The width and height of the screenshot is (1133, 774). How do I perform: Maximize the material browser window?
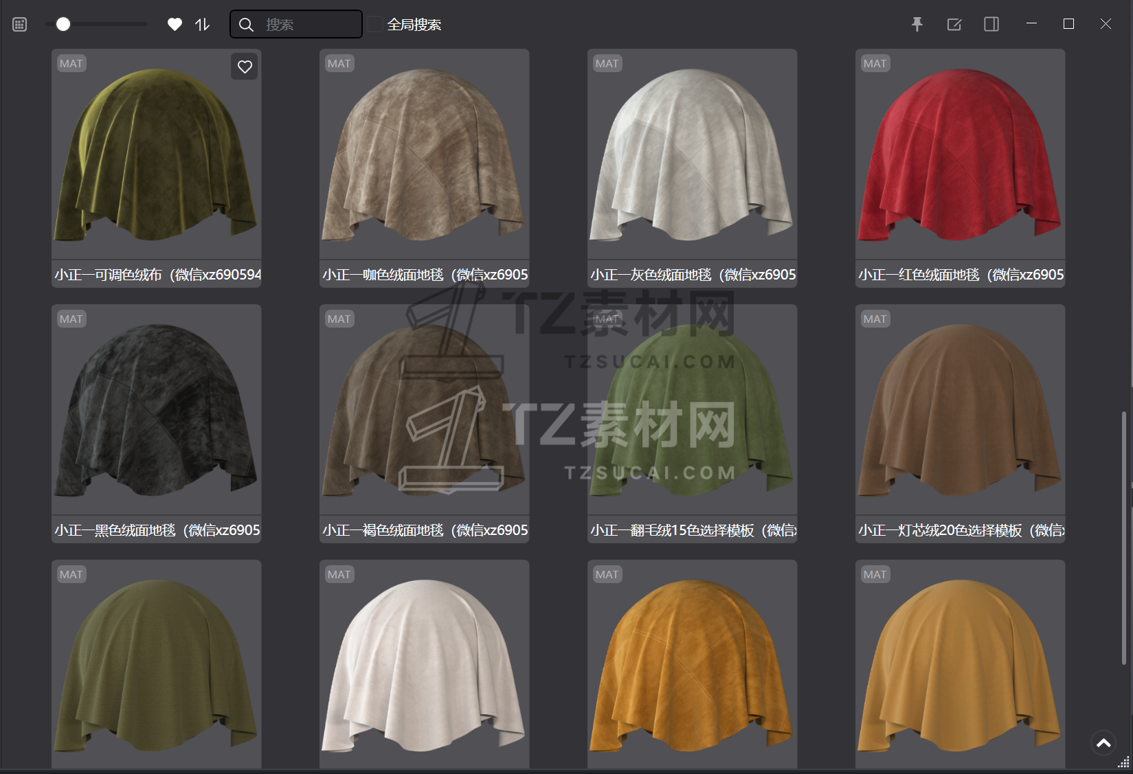click(1068, 24)
